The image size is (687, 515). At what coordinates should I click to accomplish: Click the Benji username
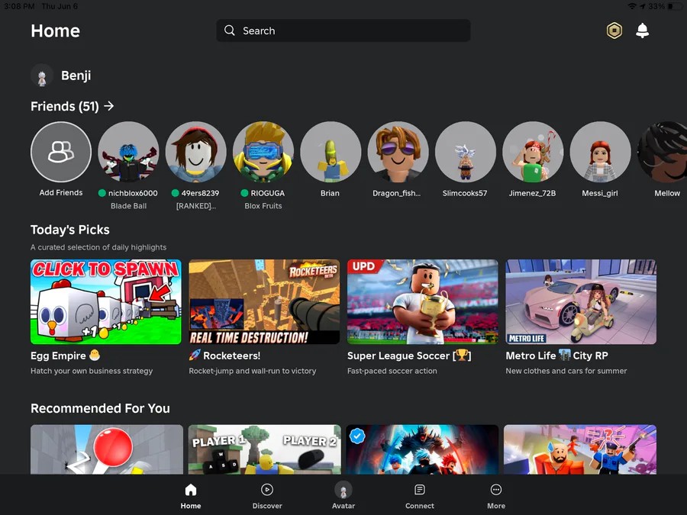[x=76, y=76]
